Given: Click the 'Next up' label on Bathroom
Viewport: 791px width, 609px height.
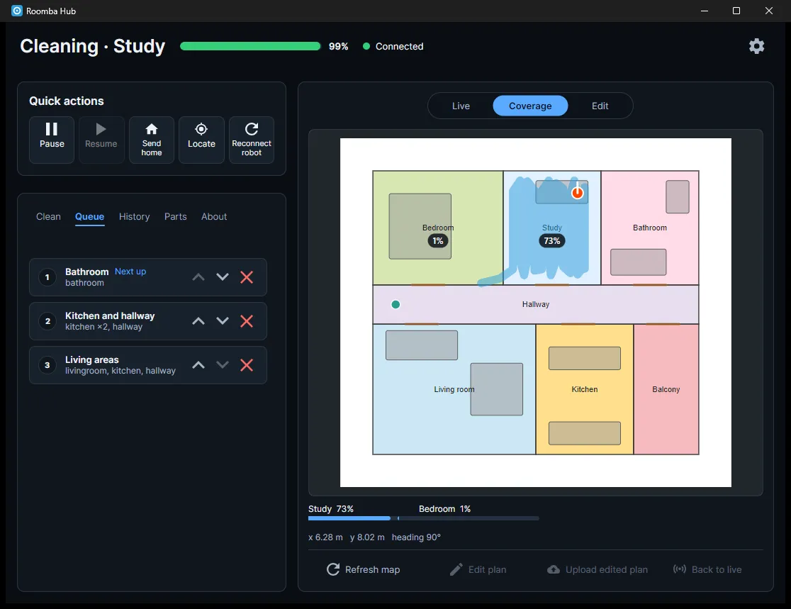Looking at the screenshot, I should 130,272.
